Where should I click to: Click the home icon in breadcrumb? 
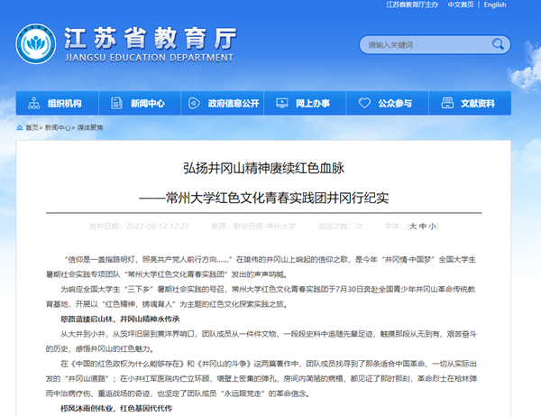click(x=19, y=128)
